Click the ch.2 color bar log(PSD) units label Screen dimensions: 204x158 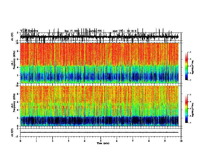point(193,110)
